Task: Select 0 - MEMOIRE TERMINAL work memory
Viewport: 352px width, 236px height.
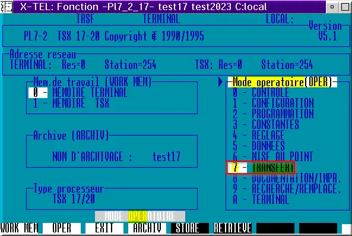Action: [x=78, y=93]
